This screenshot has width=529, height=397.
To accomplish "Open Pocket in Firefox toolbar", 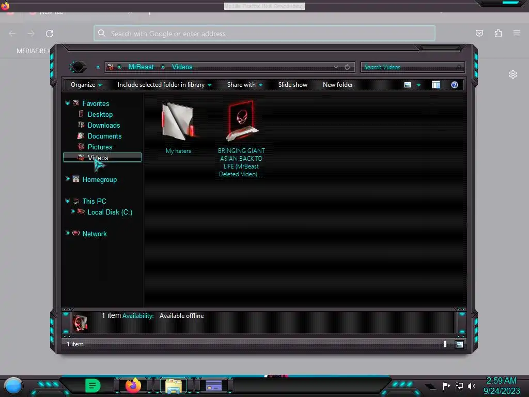I will (479, 33).
